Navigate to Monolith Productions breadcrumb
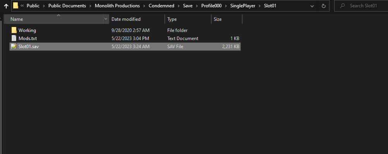Screen dimensions: 388x154 point(117,6)
